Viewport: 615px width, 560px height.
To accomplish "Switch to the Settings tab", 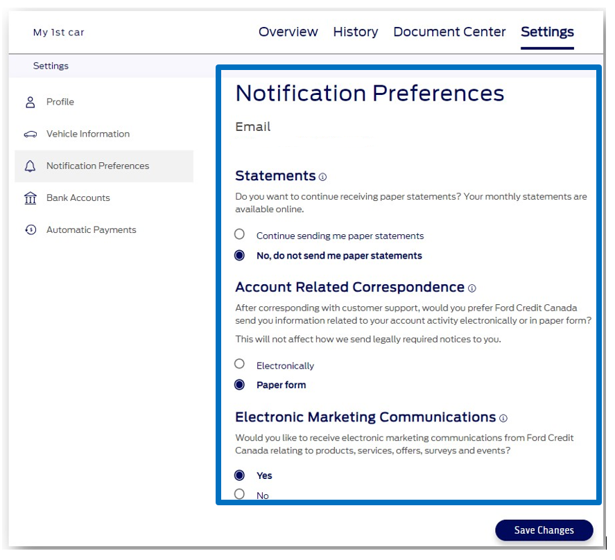I will point(547,32).
